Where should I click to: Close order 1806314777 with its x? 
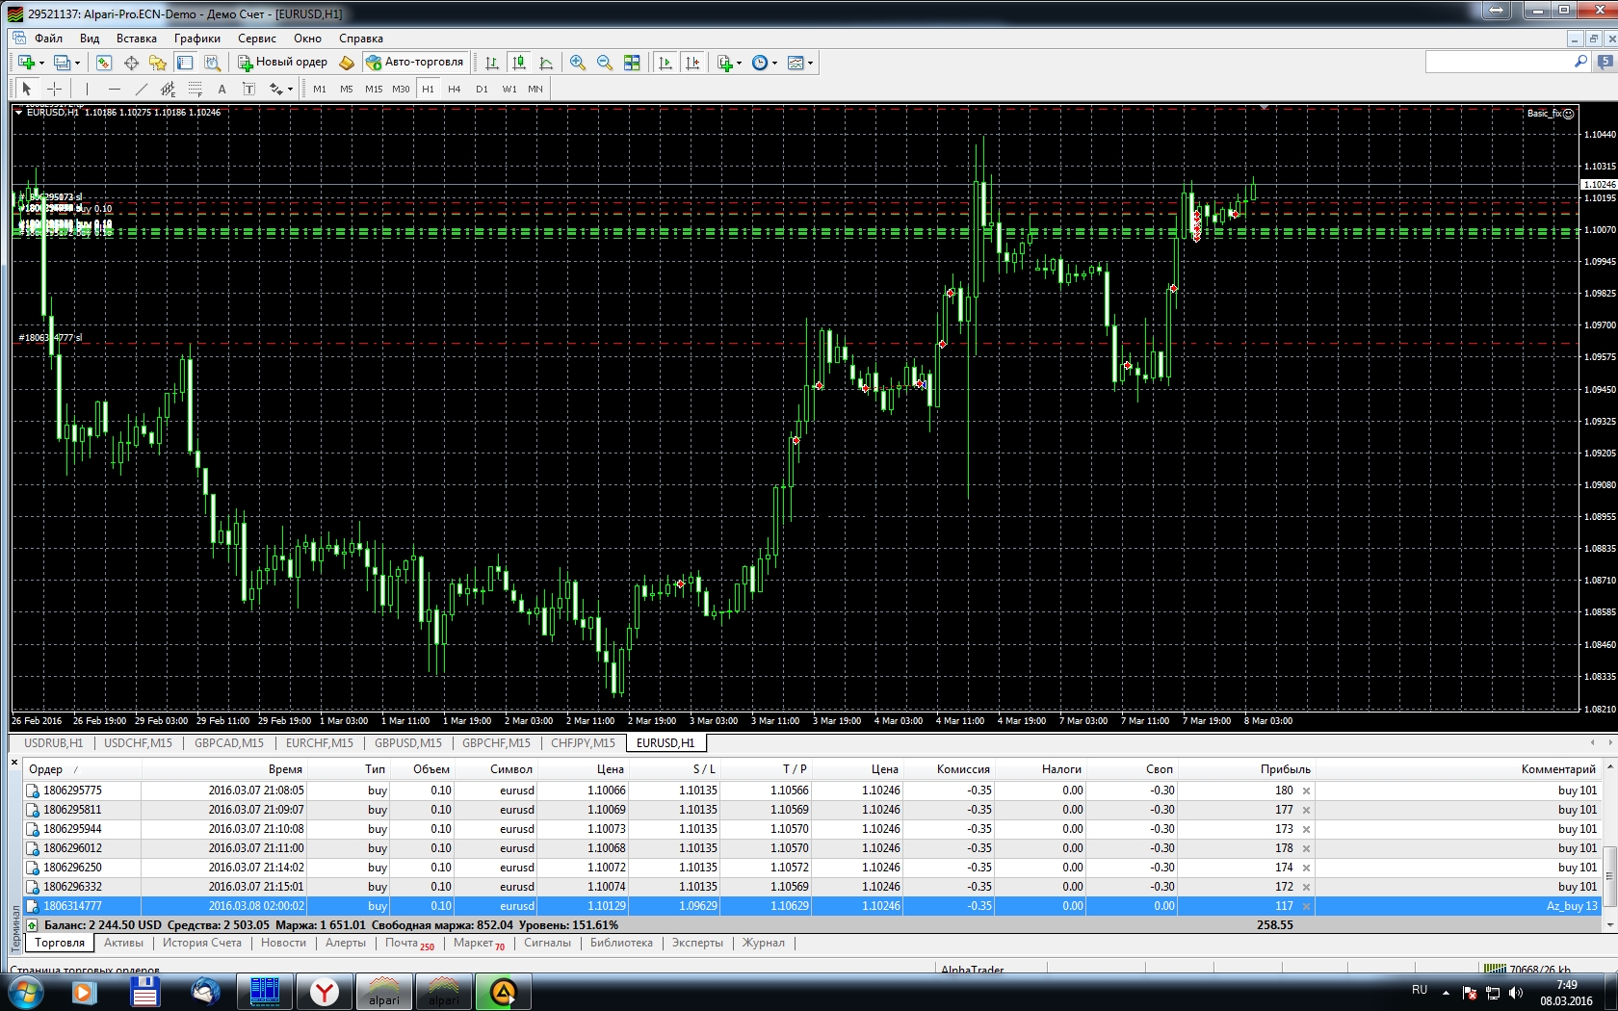[1306, 906]
